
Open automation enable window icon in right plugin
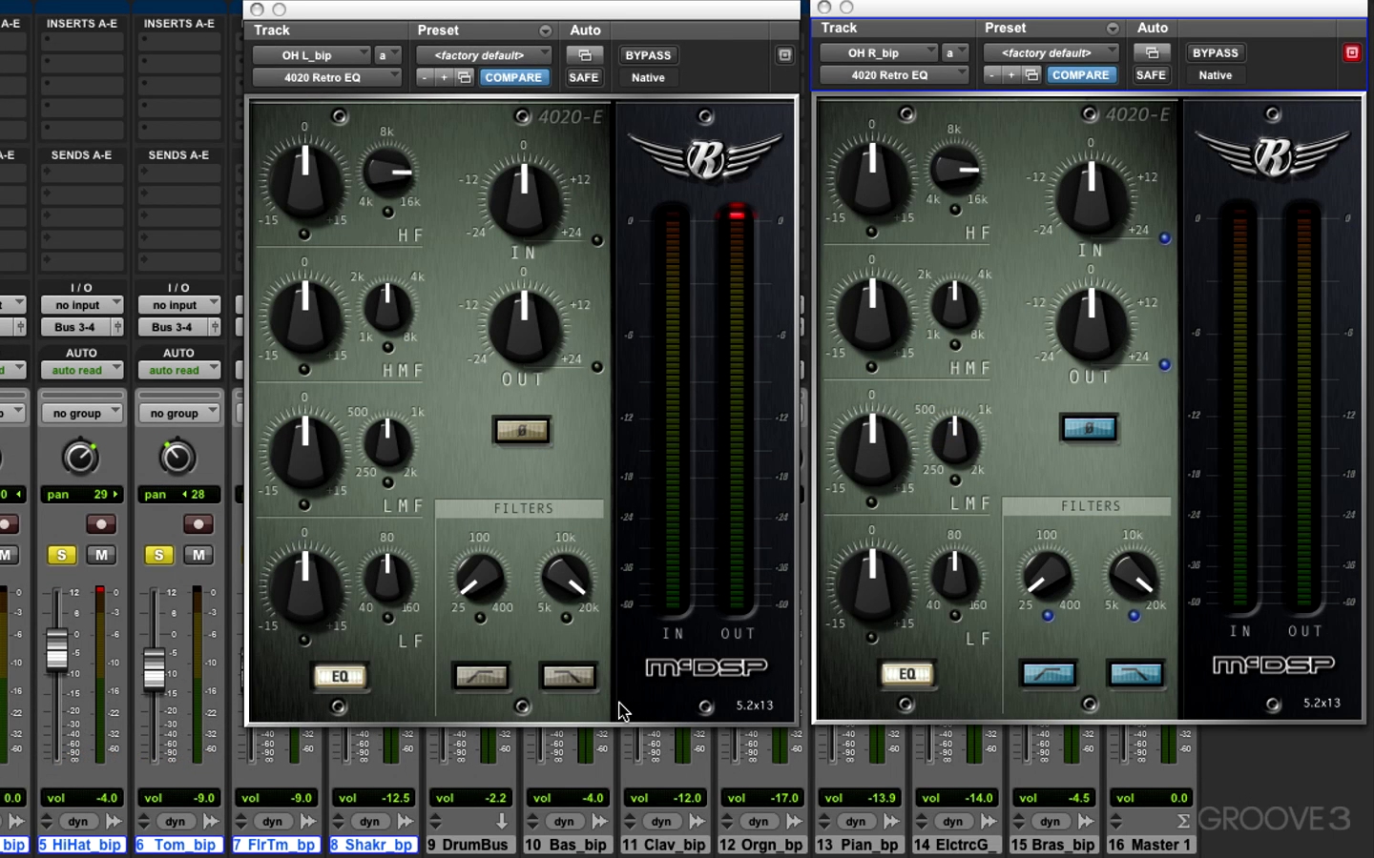click(1152, 53)
